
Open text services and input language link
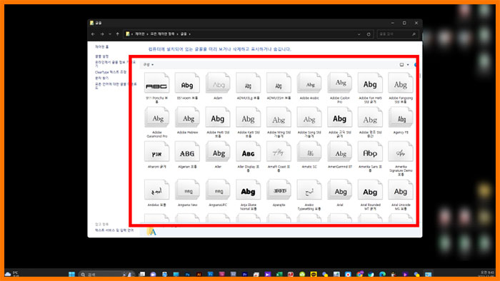coord(114,230)
